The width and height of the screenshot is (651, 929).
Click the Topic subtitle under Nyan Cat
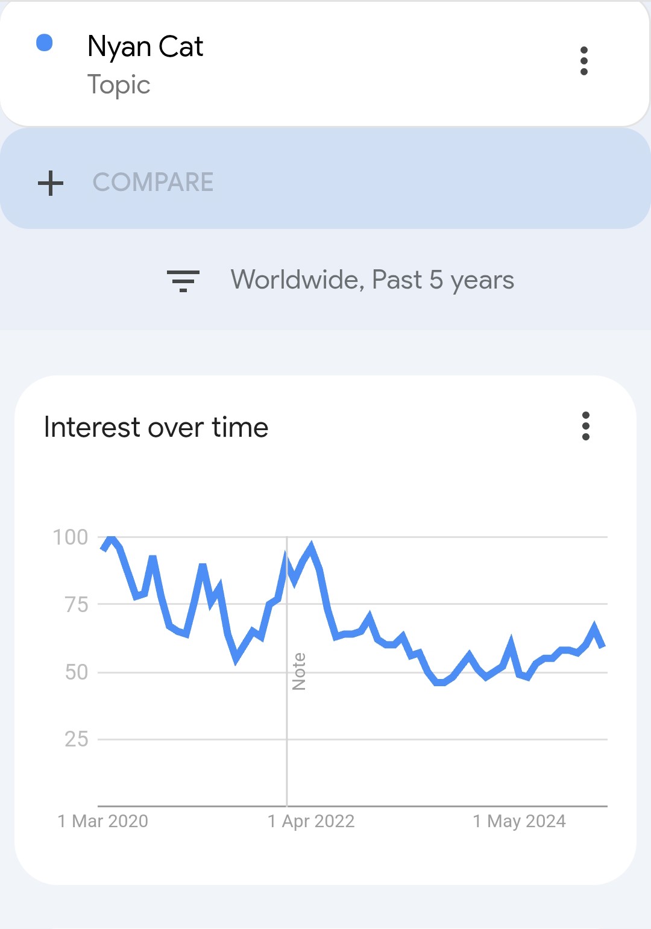click(x=119, y=85)
